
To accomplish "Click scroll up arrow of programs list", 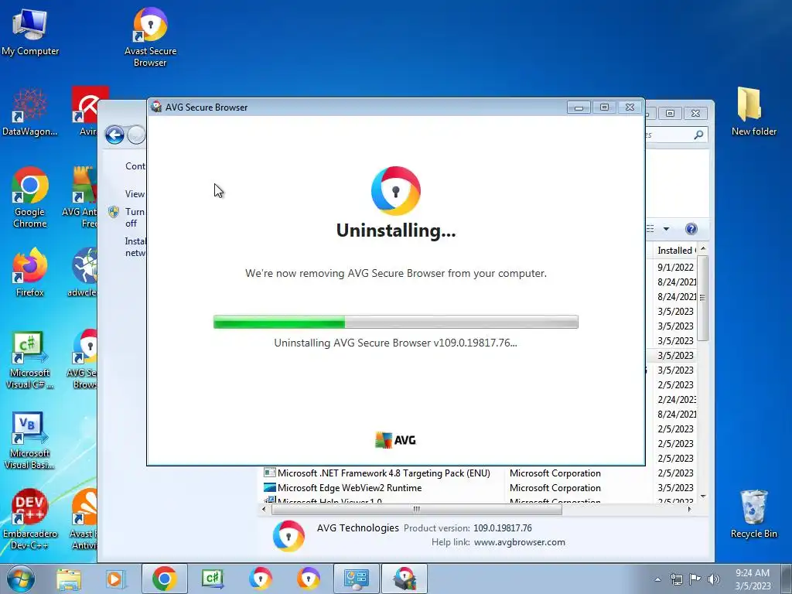I will [x=702, y=250].
